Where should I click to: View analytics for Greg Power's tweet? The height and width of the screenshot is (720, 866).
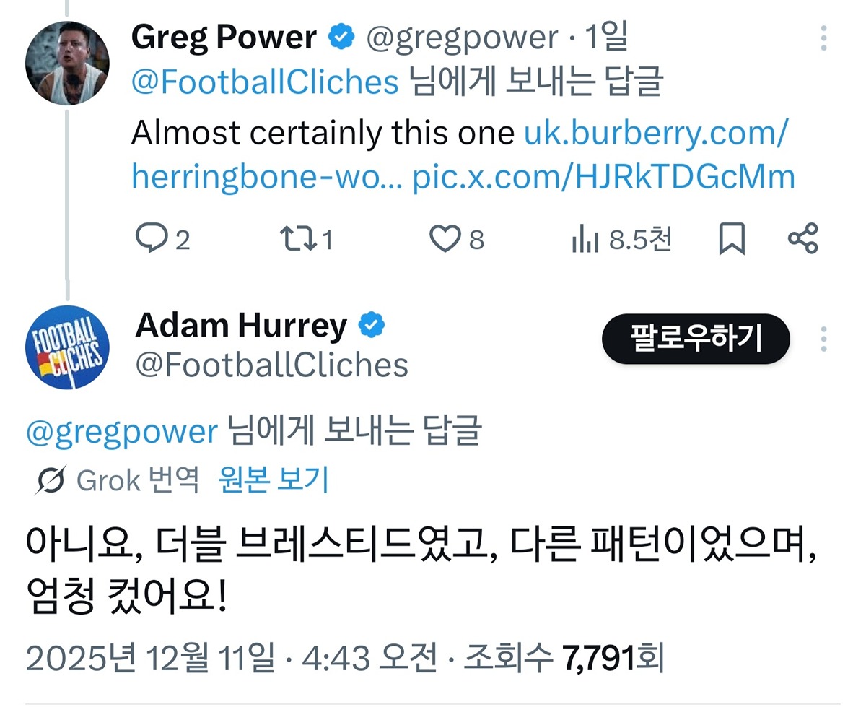[x=585, y=239]
